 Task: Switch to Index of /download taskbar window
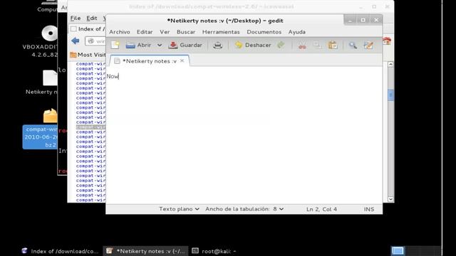pyautogui.click(x=61, y=251)
